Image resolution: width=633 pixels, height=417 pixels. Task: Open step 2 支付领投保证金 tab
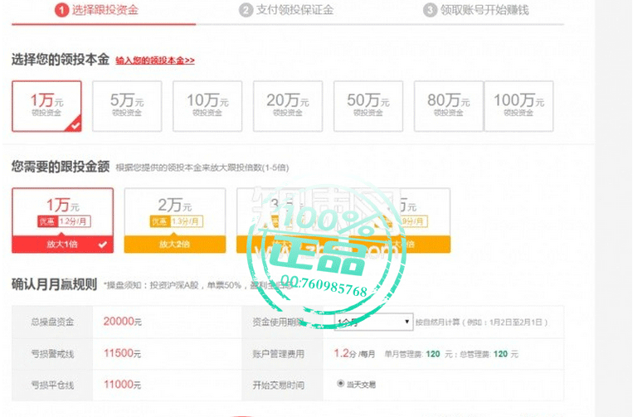[286, 10]
